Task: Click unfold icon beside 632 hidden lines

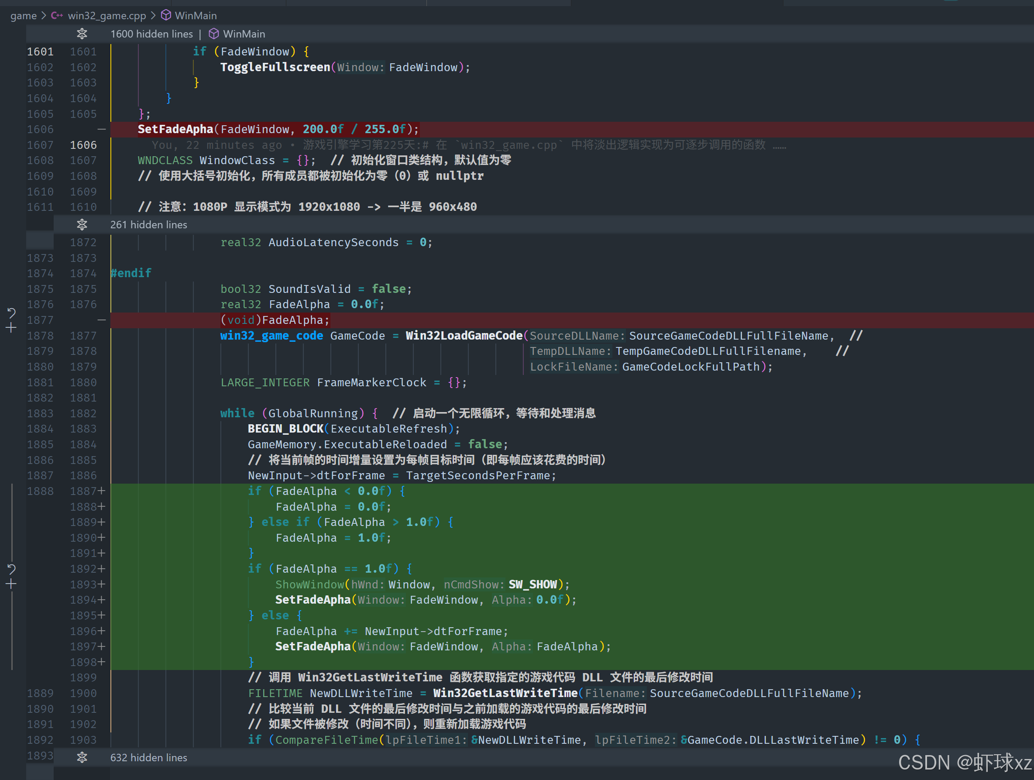Action: pyautogui.click(x=82, y=758)
